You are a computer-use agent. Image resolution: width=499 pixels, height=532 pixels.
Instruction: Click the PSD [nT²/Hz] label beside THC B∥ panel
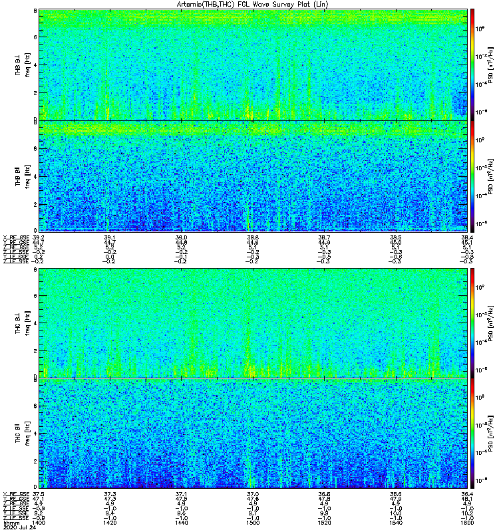click(x=490, y=434)
